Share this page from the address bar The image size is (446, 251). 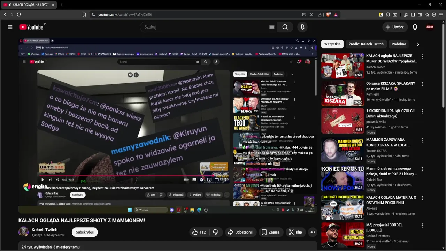320,15
